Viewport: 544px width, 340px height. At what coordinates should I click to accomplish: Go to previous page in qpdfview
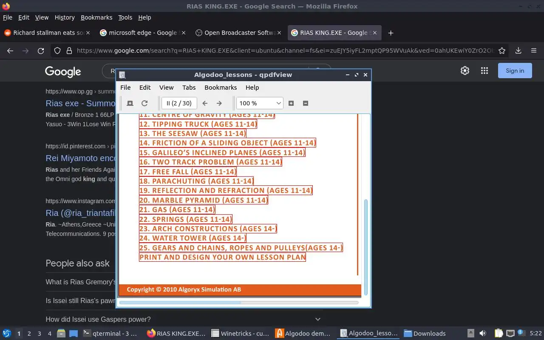[x=205, y=103]
